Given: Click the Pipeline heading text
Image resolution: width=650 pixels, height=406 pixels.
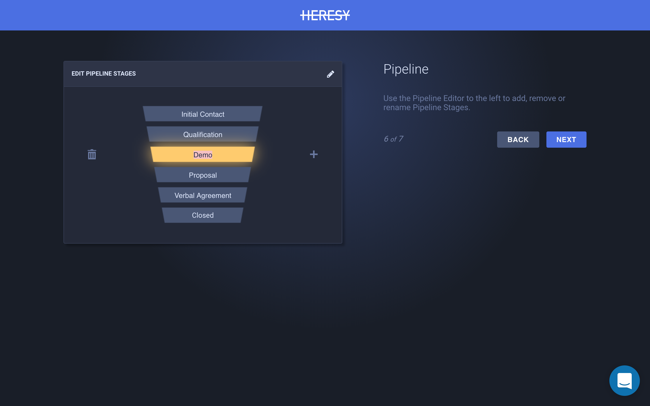Looking at the screenshot, I should [x=405, y=69].
